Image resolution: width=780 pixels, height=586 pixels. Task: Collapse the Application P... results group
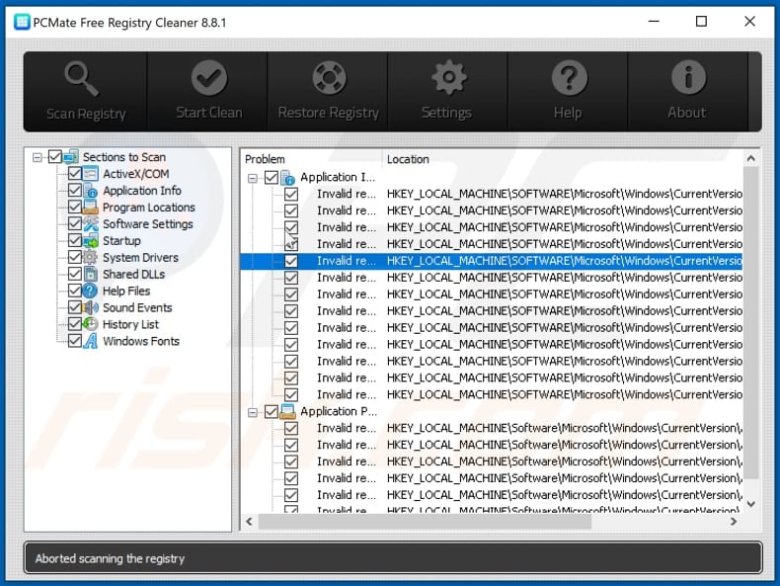(x=253, y=412)
